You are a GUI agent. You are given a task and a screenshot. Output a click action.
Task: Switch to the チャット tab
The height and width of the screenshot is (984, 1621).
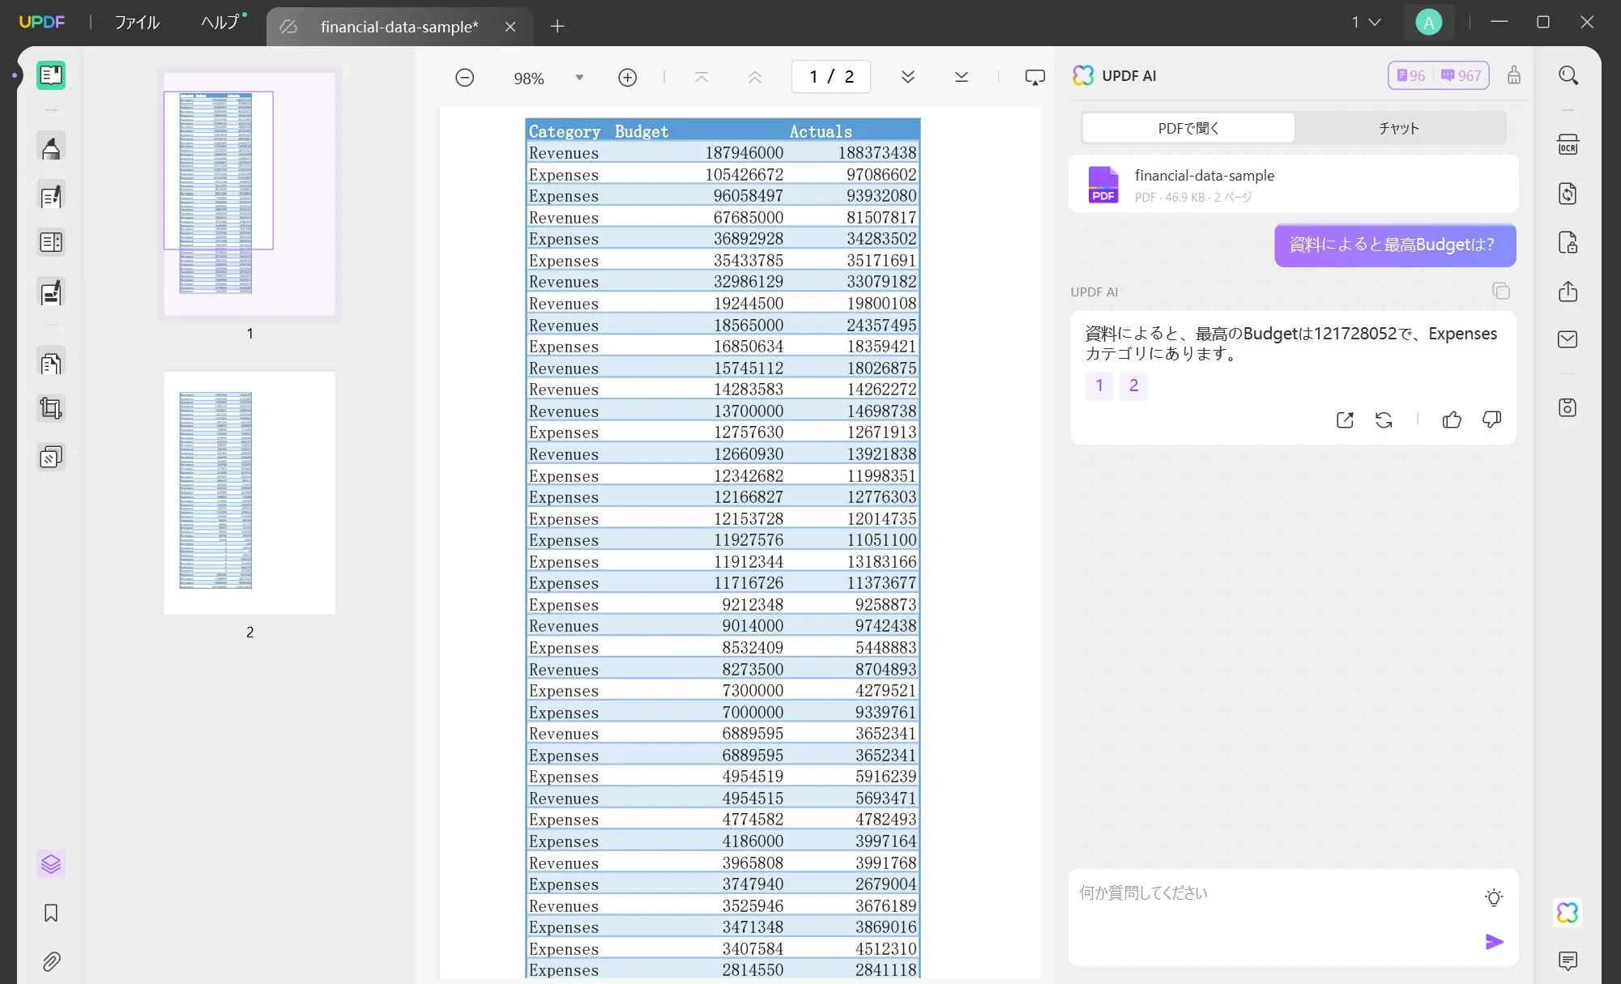(x=1399, y=128)
